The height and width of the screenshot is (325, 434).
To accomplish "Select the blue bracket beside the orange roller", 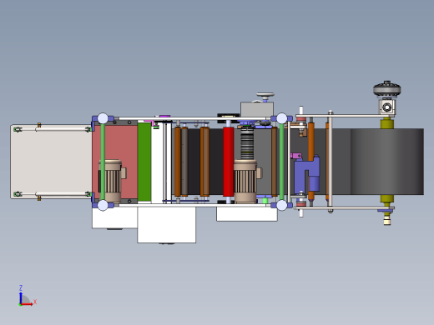I will (307, 175).
